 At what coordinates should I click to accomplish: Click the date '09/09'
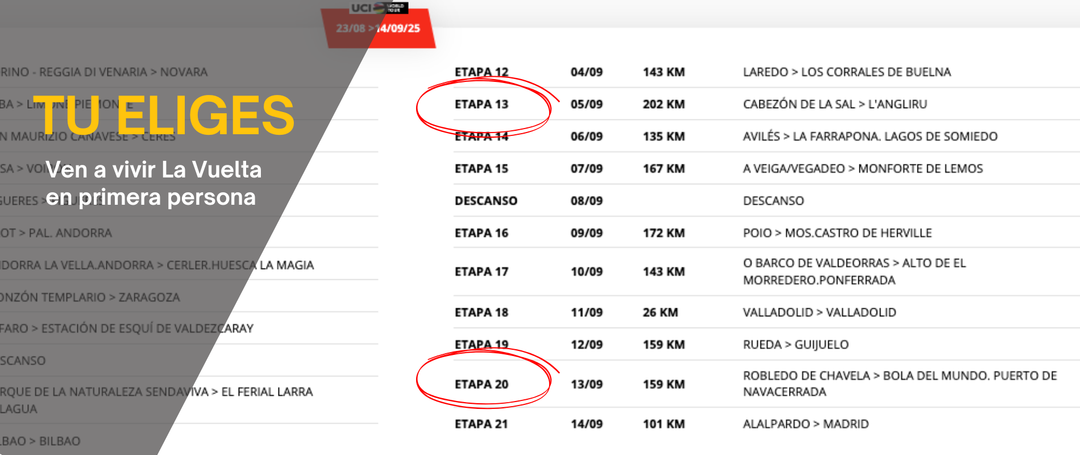point(587,233)
